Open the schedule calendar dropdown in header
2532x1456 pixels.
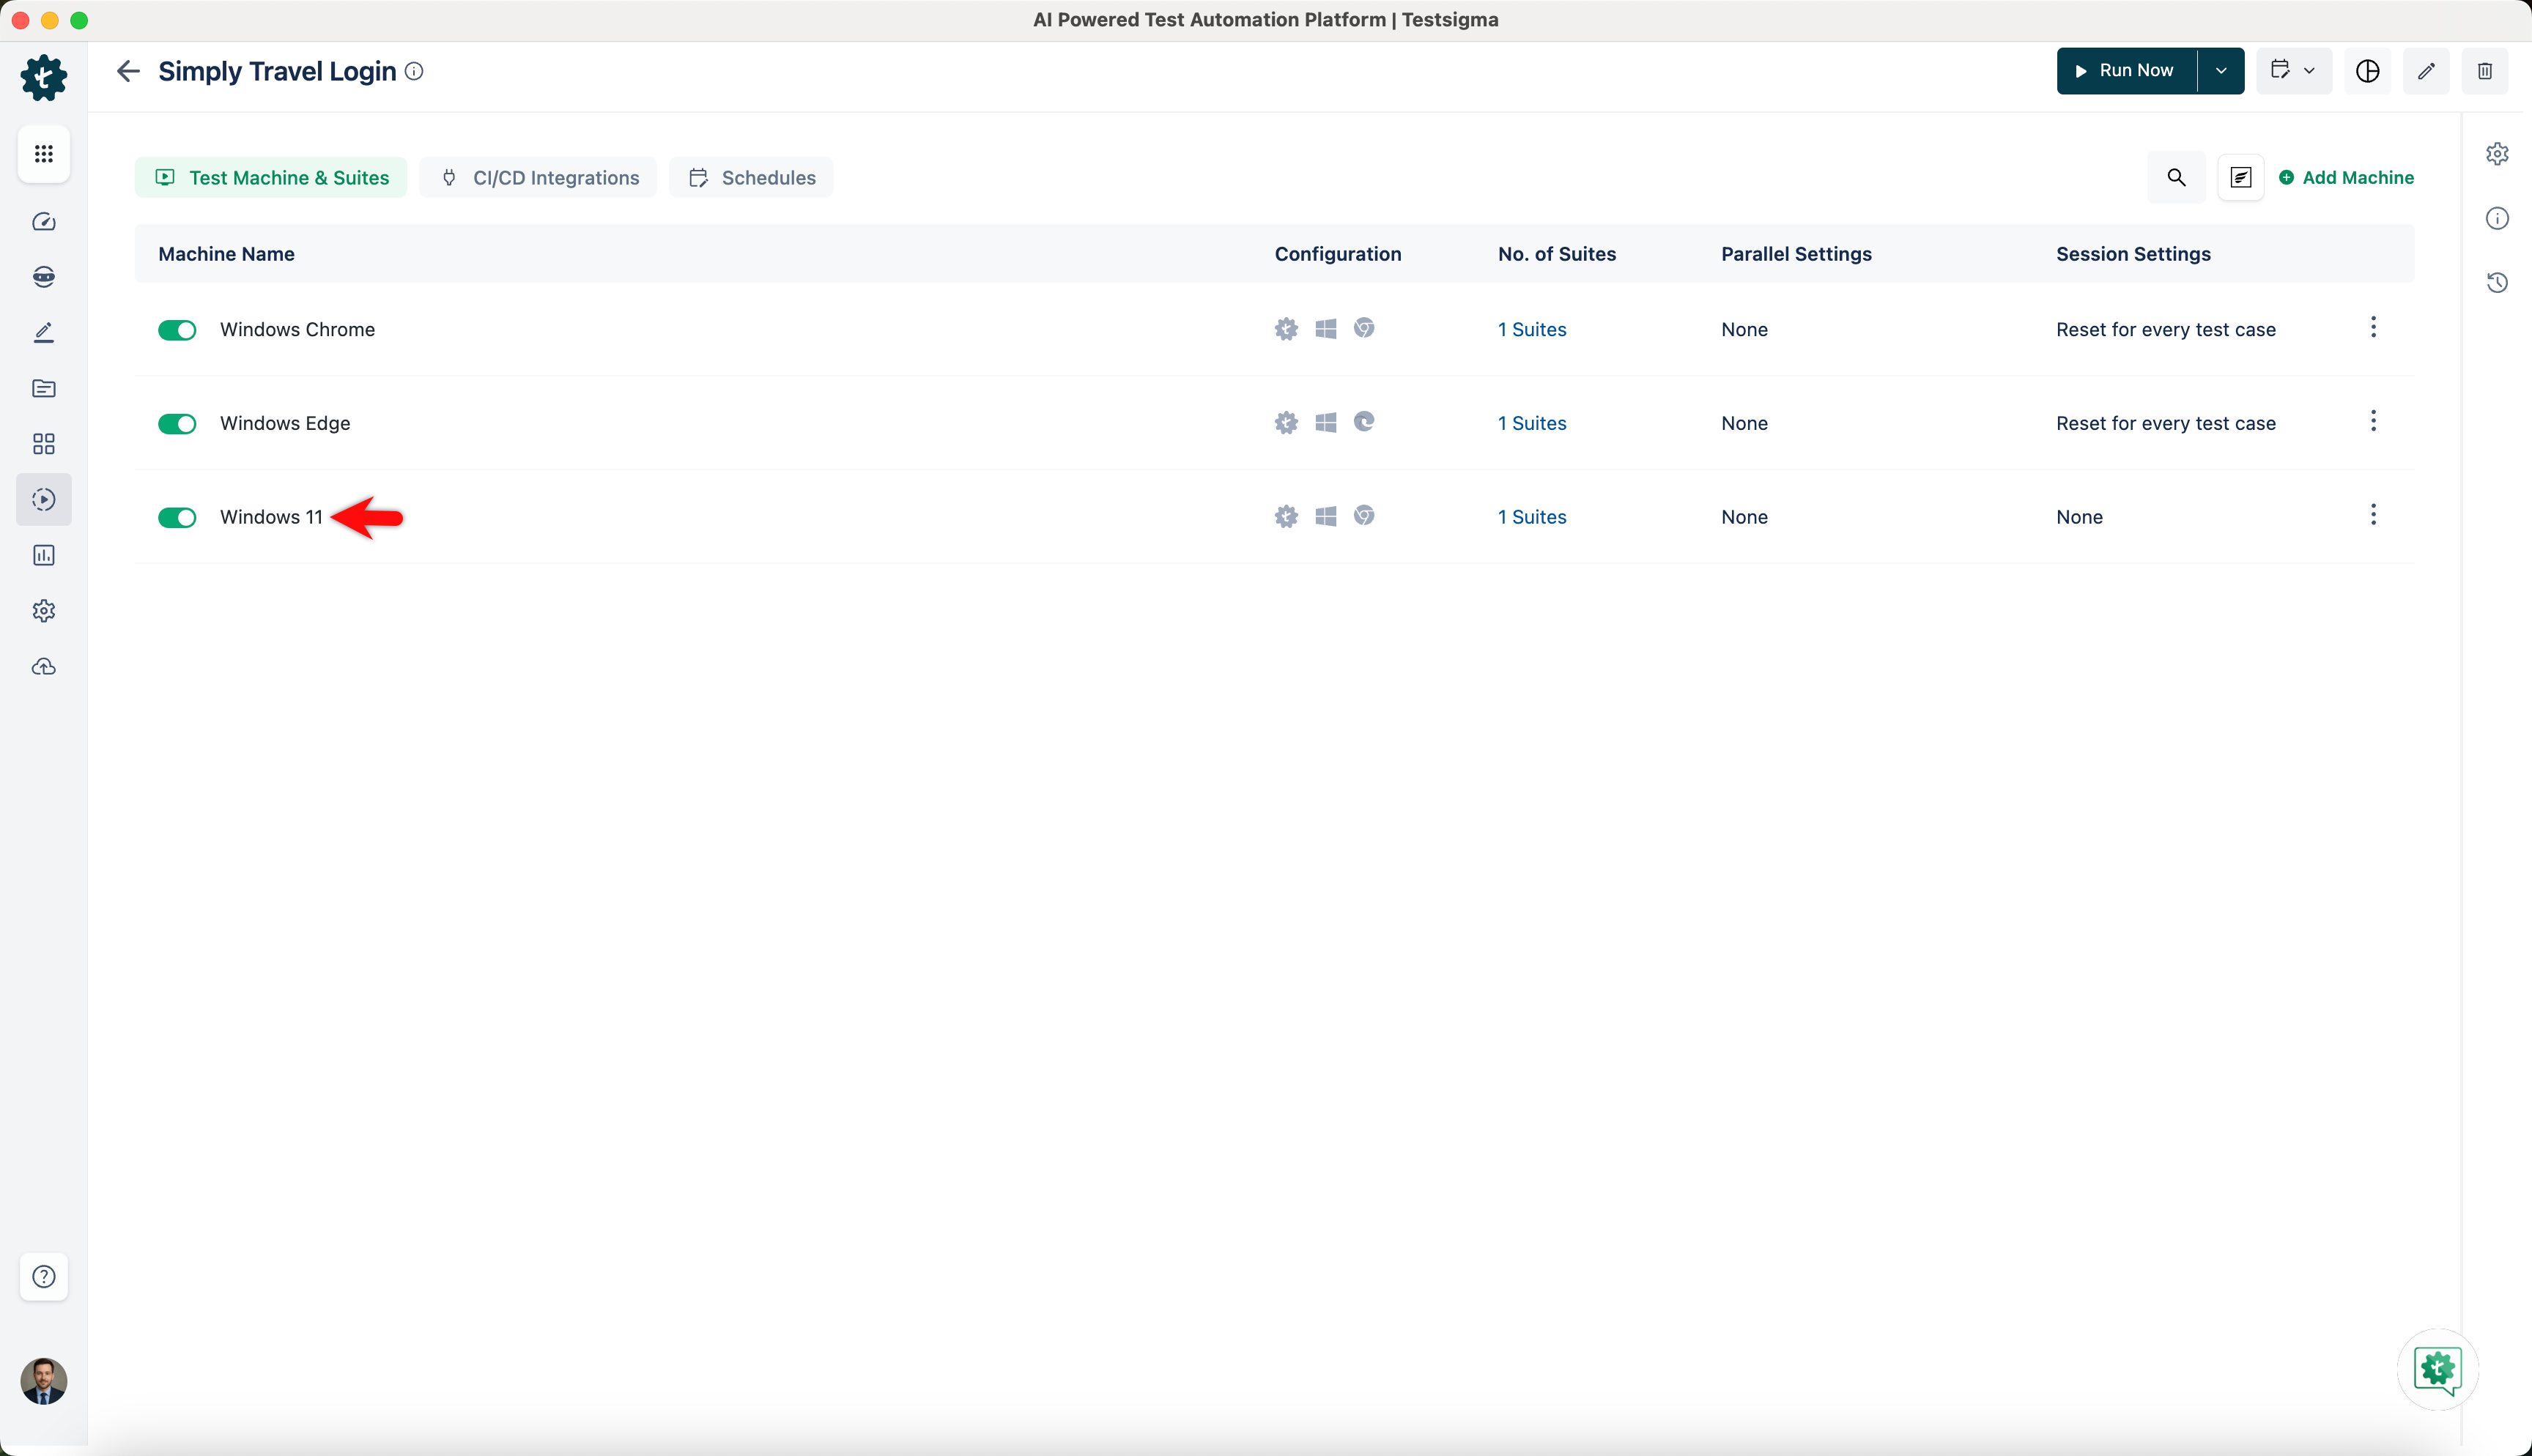pos(2293,71)
